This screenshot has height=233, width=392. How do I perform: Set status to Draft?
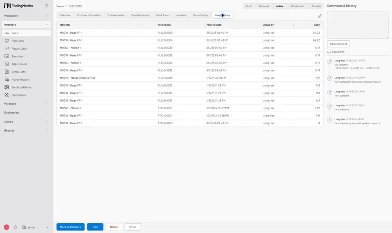(249, 6)
